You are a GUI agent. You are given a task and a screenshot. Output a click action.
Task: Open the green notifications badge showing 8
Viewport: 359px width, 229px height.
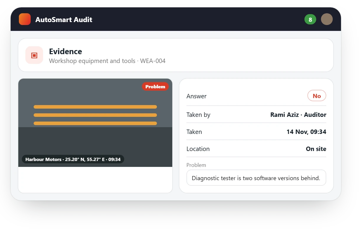[310, 19]
